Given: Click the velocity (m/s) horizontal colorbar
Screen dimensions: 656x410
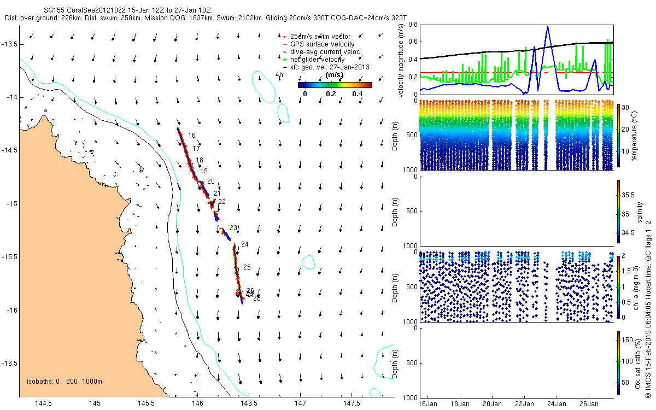Looking at the screenshot, I should 335,85.
